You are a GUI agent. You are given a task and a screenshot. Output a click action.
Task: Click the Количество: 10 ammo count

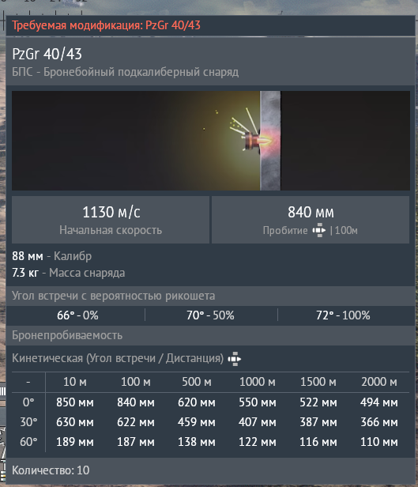51,470
